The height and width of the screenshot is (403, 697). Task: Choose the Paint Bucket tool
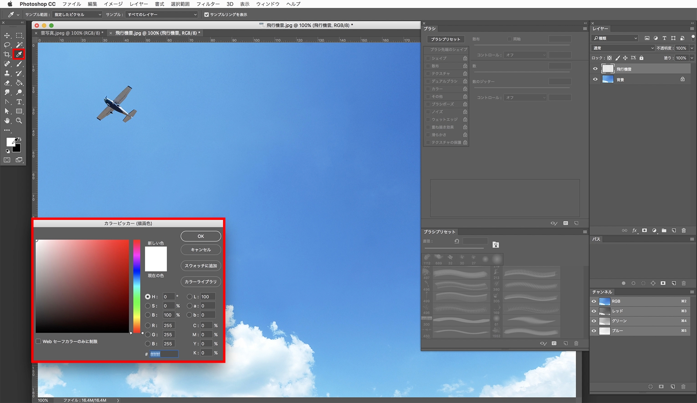19,83
